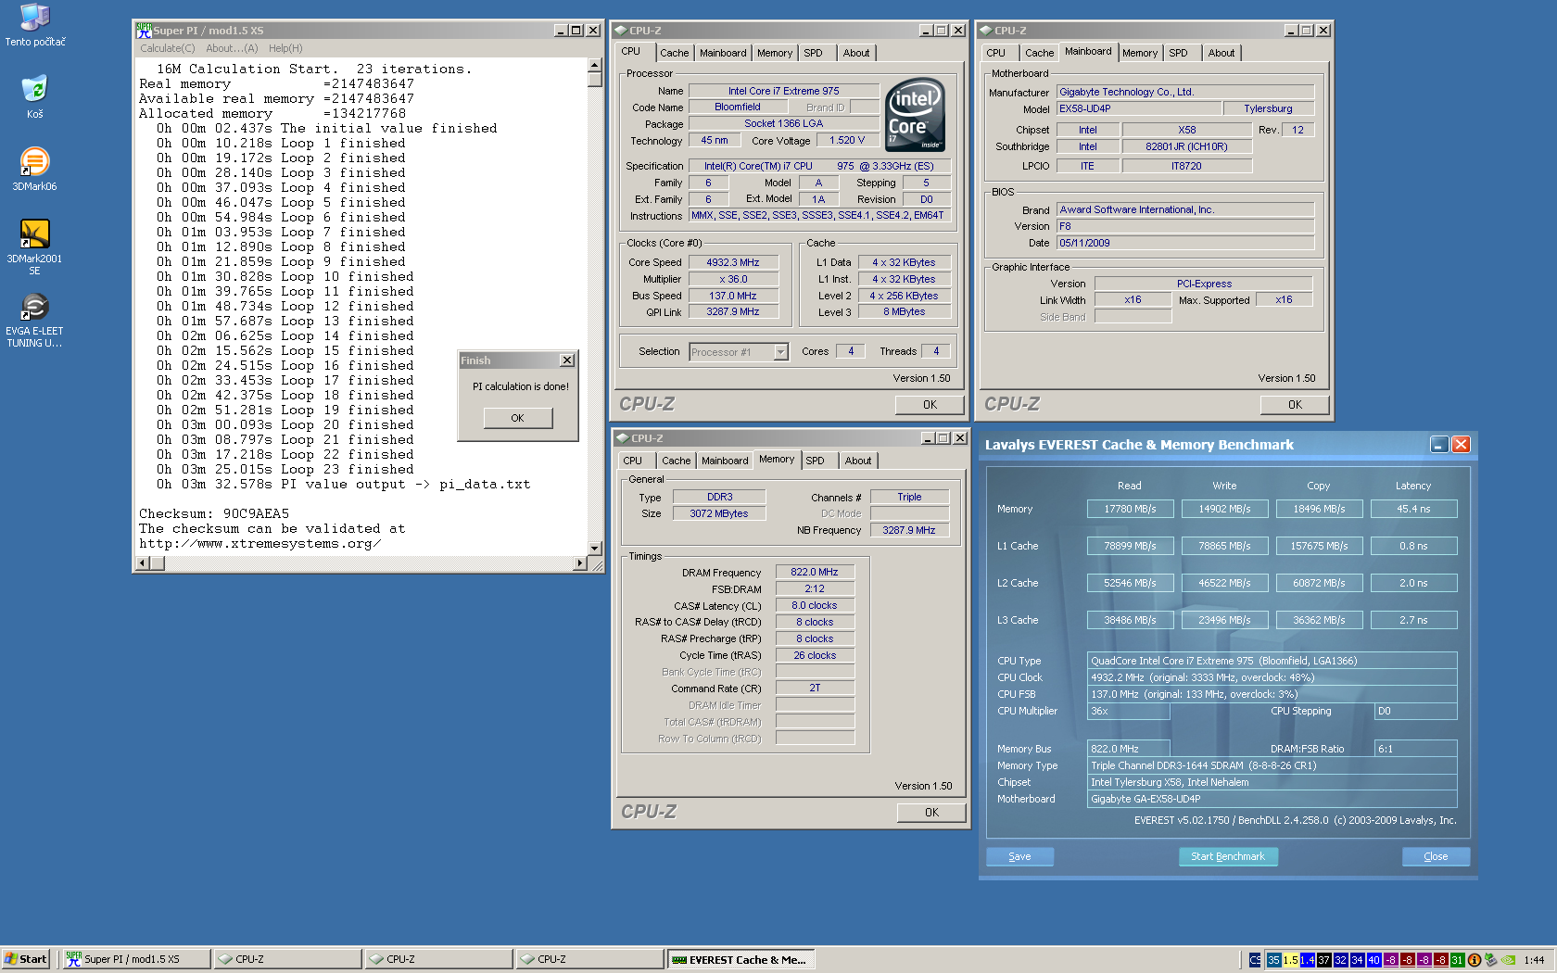Open the Help(H) menu in Super PI

[x=285, y=48]
